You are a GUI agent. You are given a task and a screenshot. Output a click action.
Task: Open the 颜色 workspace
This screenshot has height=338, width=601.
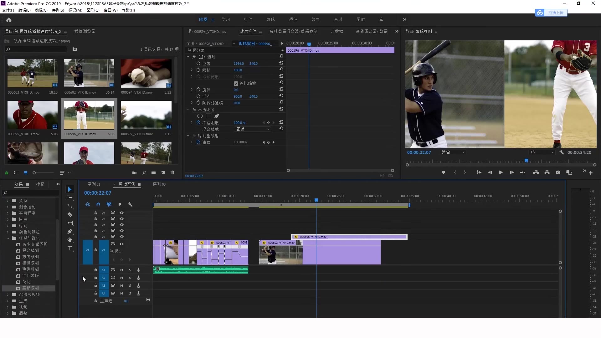(293, 19)
